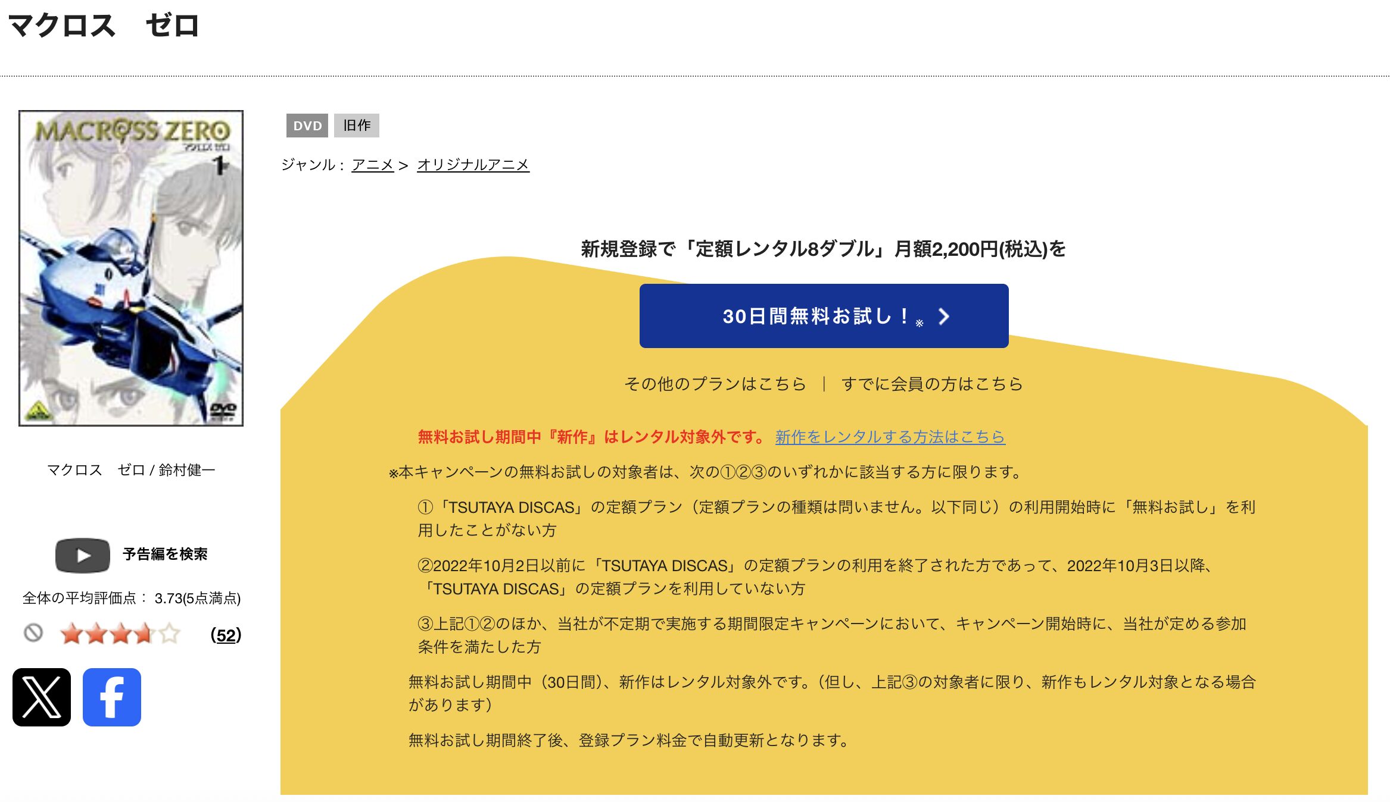This screenshot has height=802, width=1390.
Task: Click the first rating star
Action: click(x=71, y=634)
